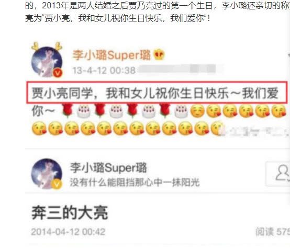Click the first birthday cake emoji
290x248 pixels.
pos(84,111)
